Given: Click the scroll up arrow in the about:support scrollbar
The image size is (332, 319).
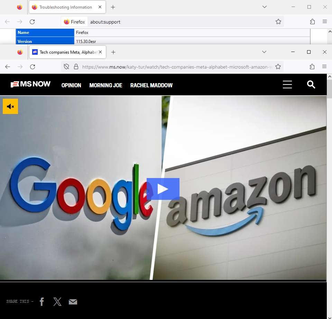Looking at the screenshot, I should click(x=330, y=32).
